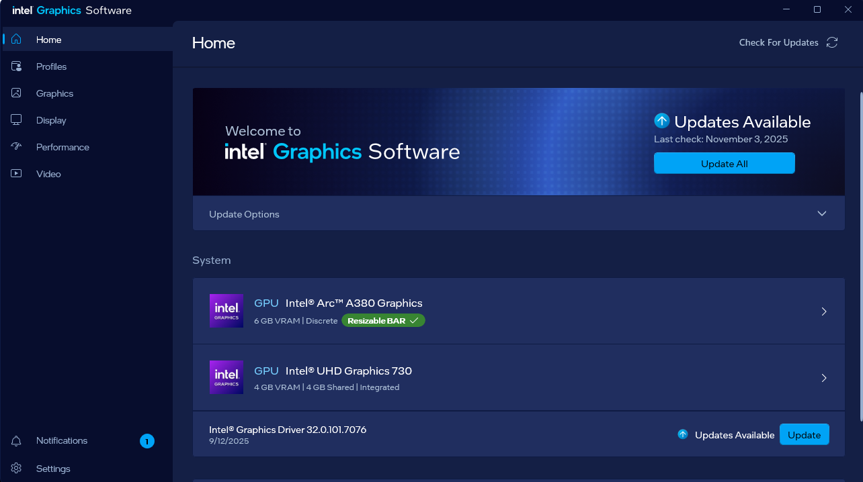Viewport: 863px width, 482px height.
Task: Click the notification count badge showing 1
Action: click(147, 441)
